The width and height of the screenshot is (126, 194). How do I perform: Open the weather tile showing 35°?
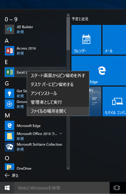[95, 101]
